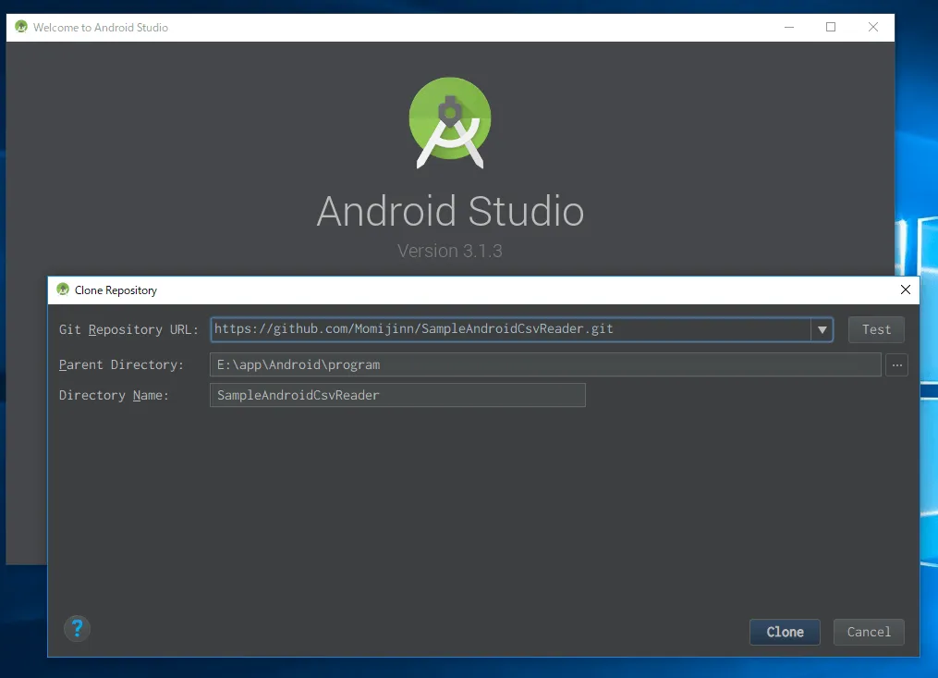Close the Clone Repository dialog
The width and height of the screenshot is (938, 678).
[905, 290]
